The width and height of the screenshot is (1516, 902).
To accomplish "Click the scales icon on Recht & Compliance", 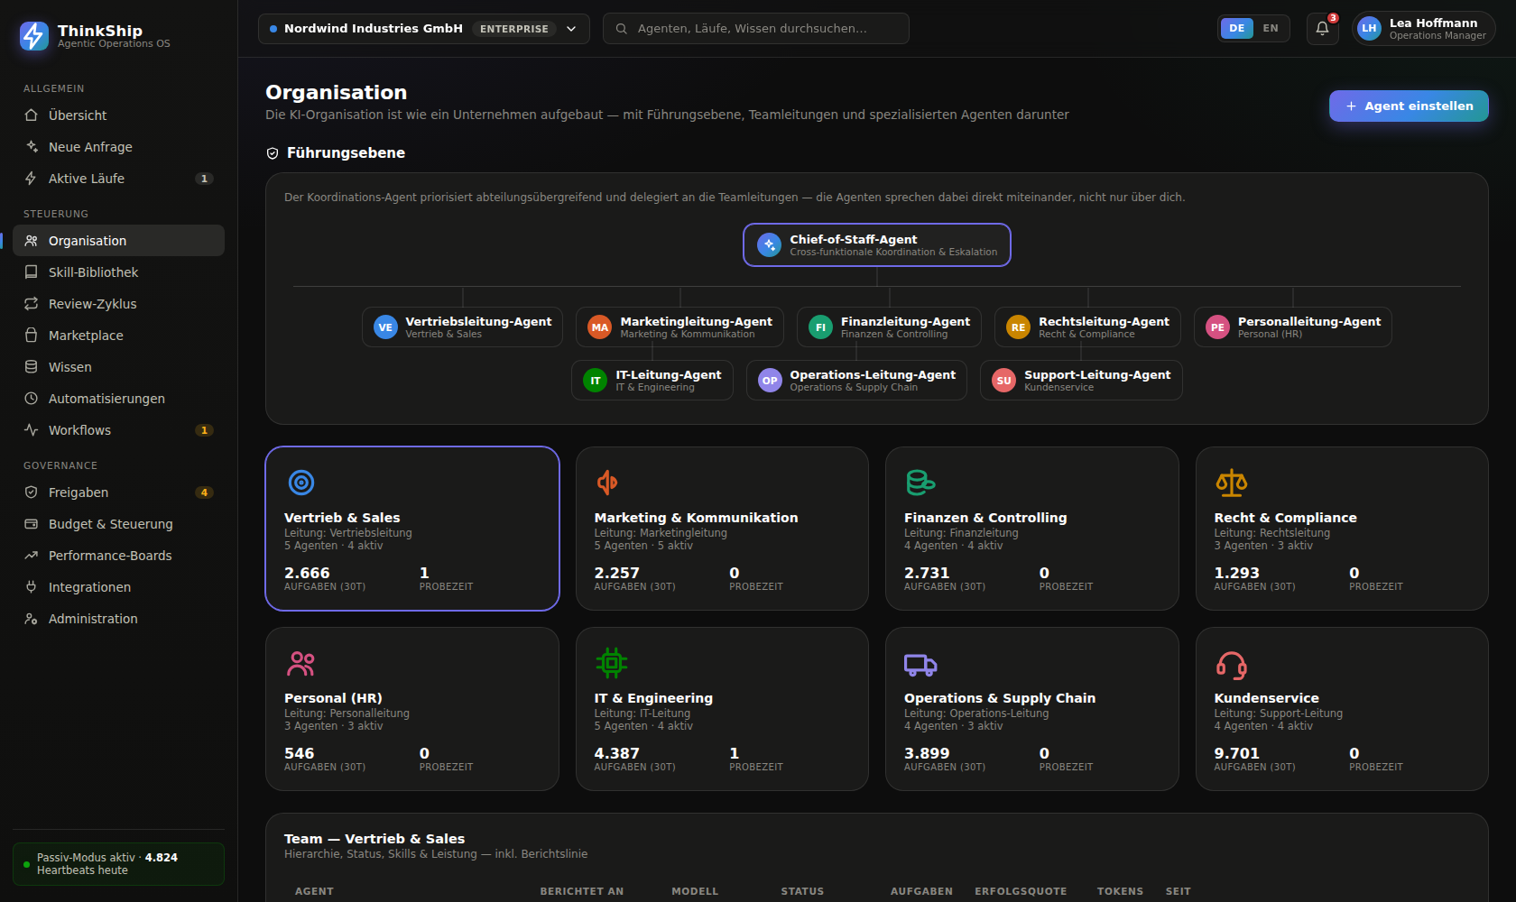I will tap(1231, 483).
